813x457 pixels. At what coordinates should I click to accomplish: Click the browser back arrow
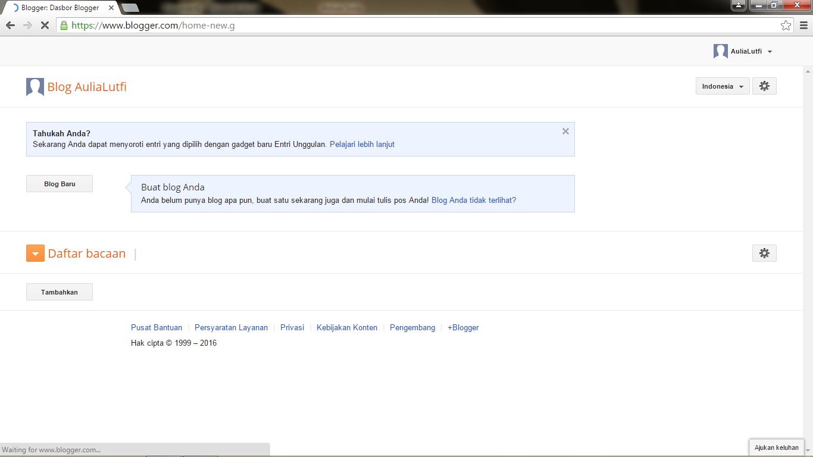click(x=10, y=26)
